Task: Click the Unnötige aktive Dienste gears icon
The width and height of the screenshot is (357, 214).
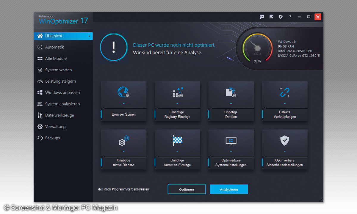Action: [x=123, y=141]
